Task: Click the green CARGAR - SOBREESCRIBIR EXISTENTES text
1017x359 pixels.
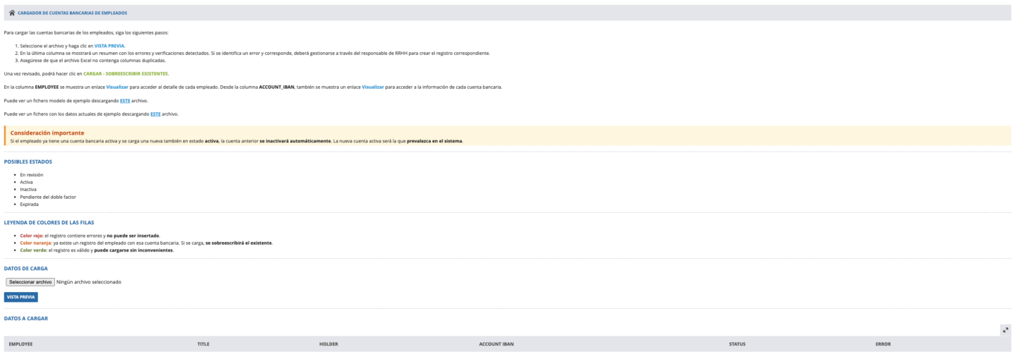Action: pyautogui.click(x=126, y=73)
